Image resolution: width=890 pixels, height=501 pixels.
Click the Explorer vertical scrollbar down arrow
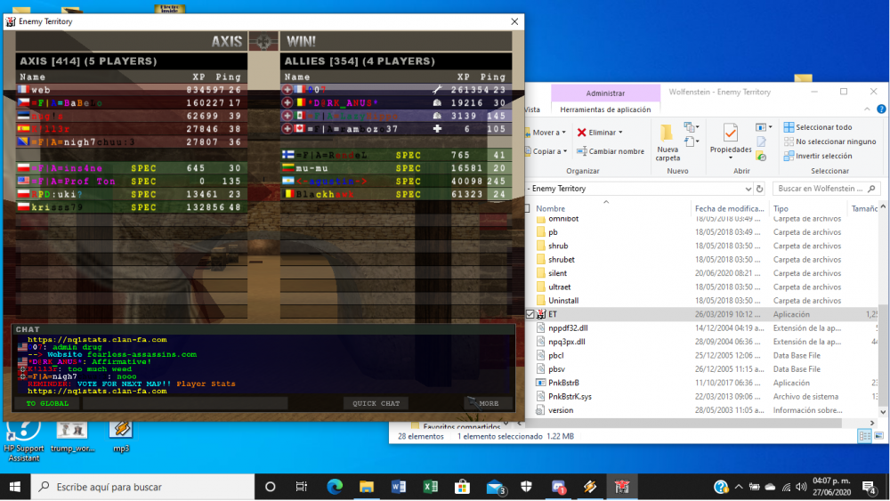pyautogui.click(x=883, y=412)
